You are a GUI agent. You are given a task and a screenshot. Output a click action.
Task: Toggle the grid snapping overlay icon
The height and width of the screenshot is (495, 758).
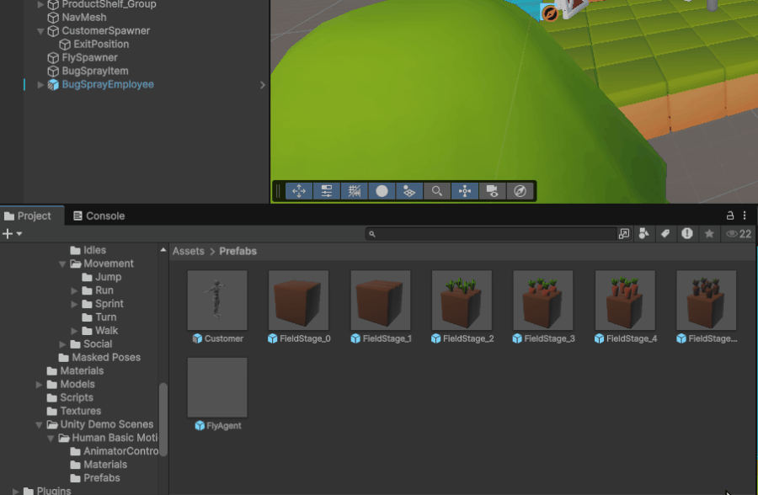tap(355, 191)
